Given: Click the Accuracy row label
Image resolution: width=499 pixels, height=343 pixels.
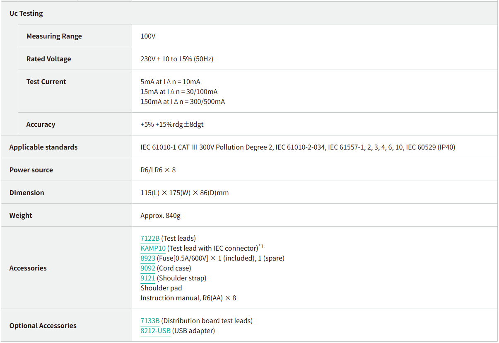Looking at the screenshot, I should [x=41, y=124].
